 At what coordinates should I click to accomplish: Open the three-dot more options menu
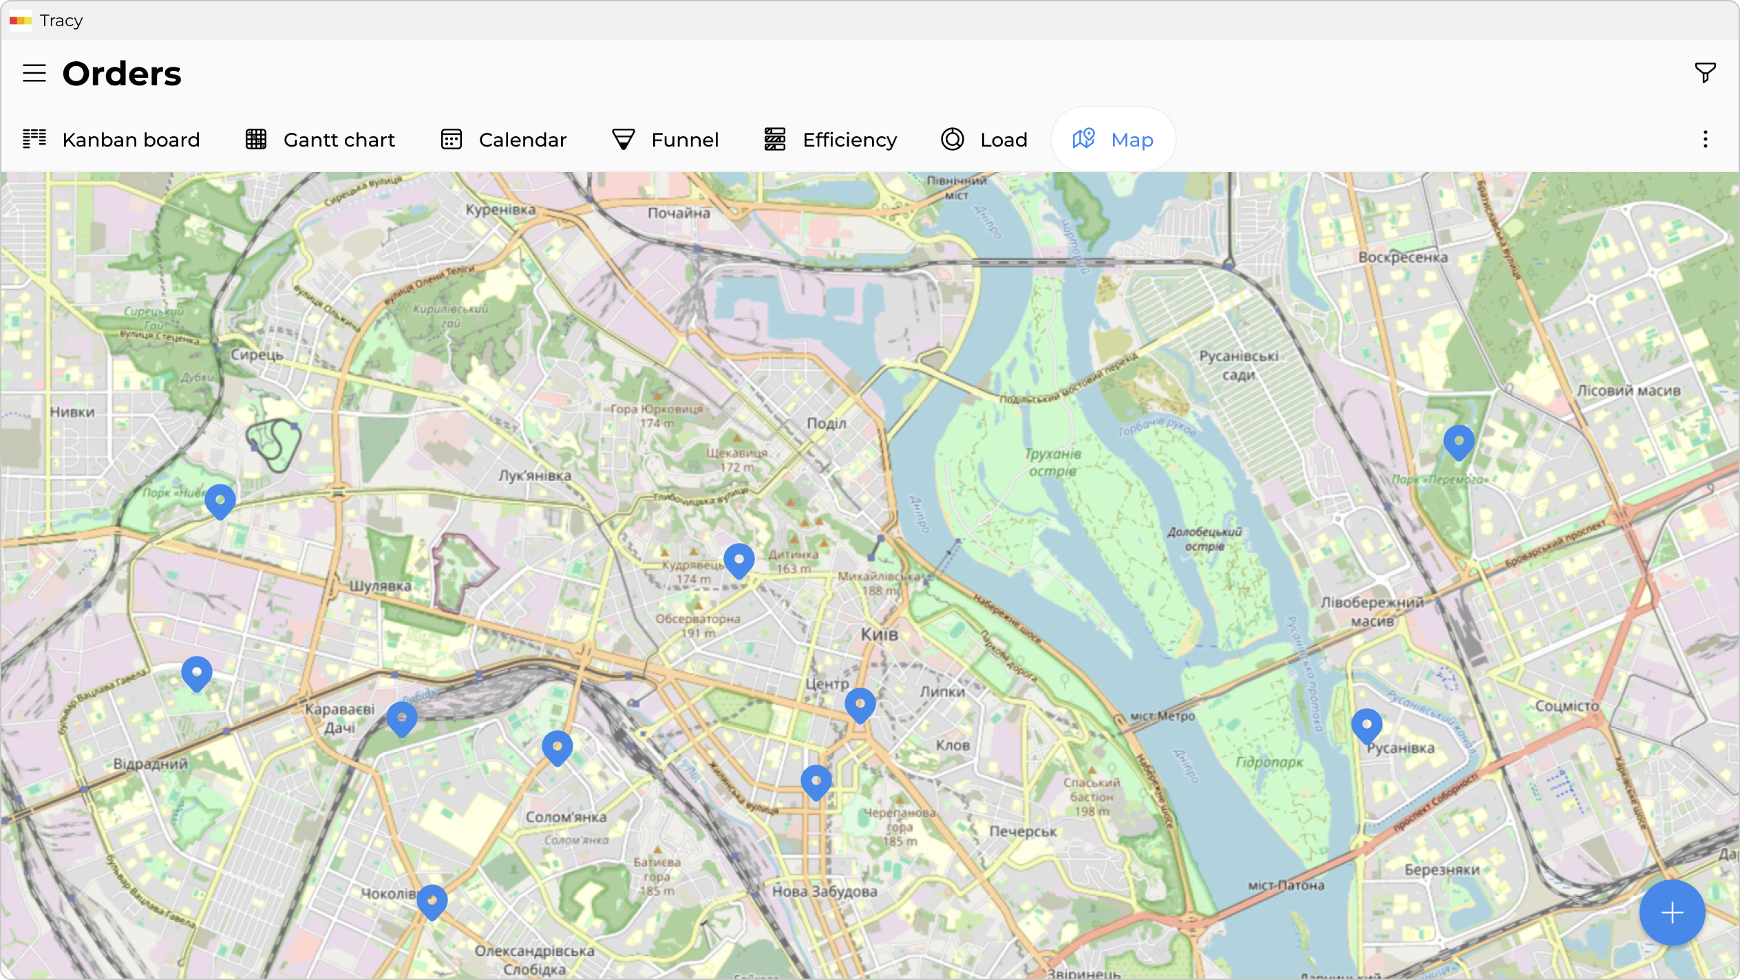click(x=1705, y=140)
